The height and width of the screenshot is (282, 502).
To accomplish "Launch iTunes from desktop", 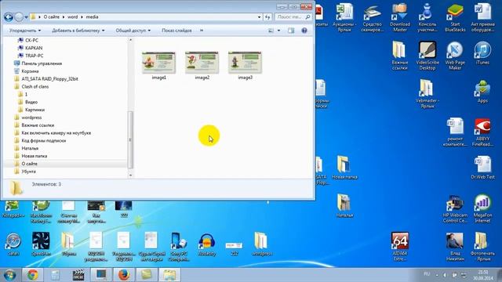I will tap(482, 53).
